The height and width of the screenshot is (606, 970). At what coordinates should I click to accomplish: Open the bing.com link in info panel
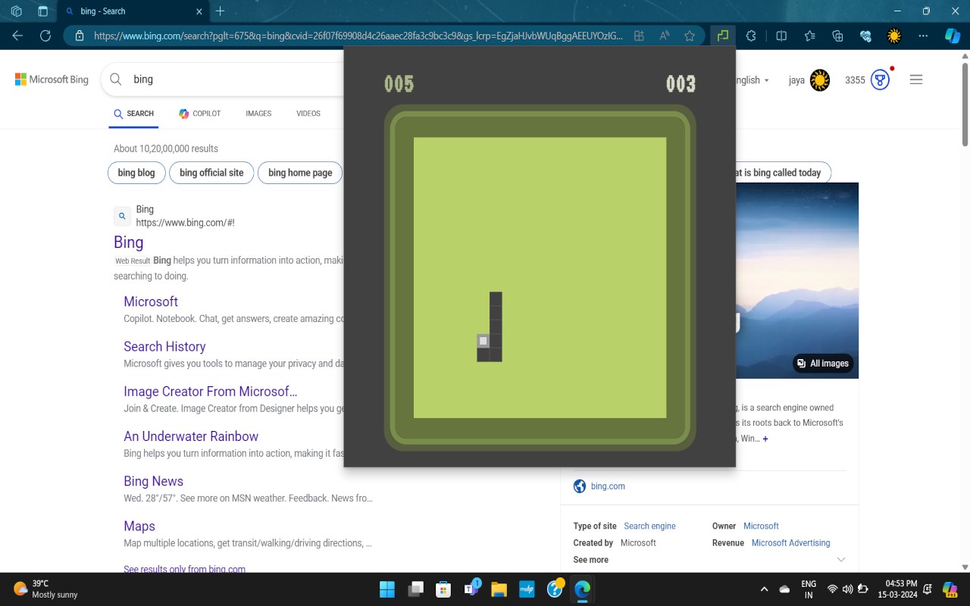tap(608, 486)
